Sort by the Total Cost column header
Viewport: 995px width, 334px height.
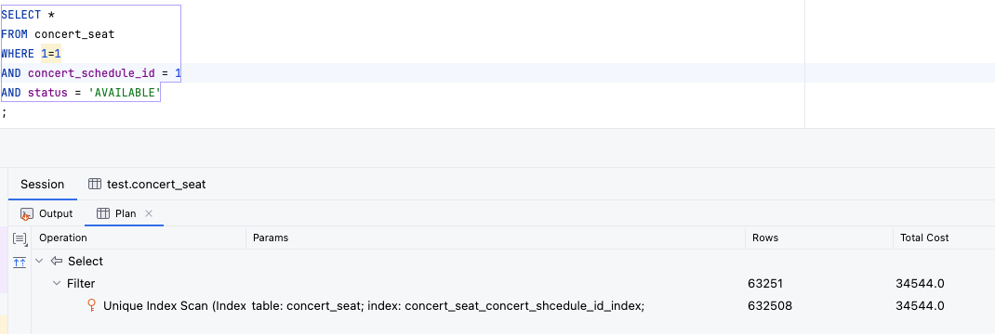pos(922,238)
